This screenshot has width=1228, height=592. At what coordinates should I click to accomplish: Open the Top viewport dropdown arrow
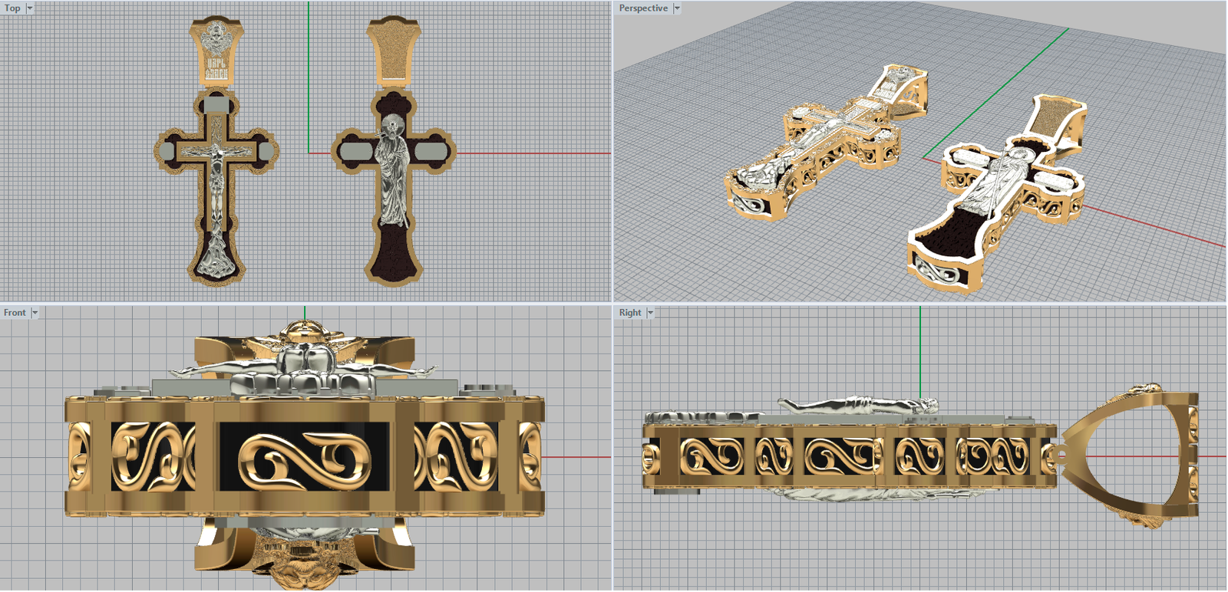tap(30, 8)
